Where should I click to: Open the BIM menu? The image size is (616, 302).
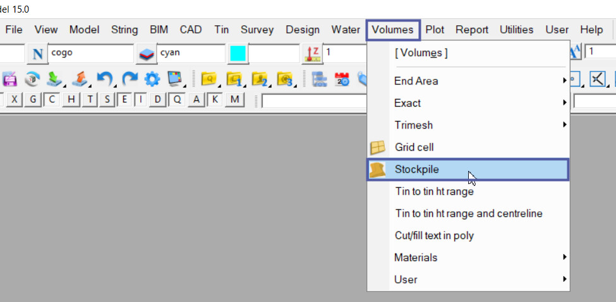tap(159, 30)
